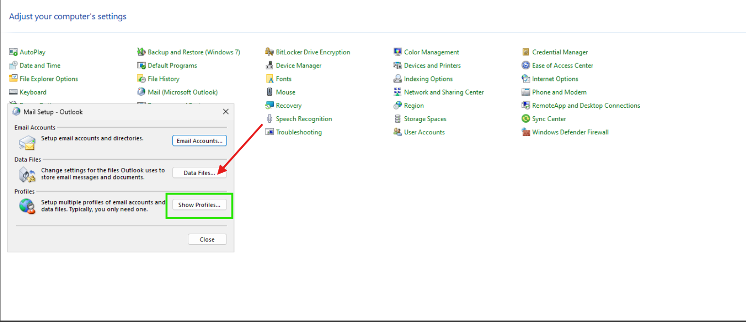This screenshot has height=322, width=746.
Task: Click the Fonts icon
Action: [x=269, y=79]
